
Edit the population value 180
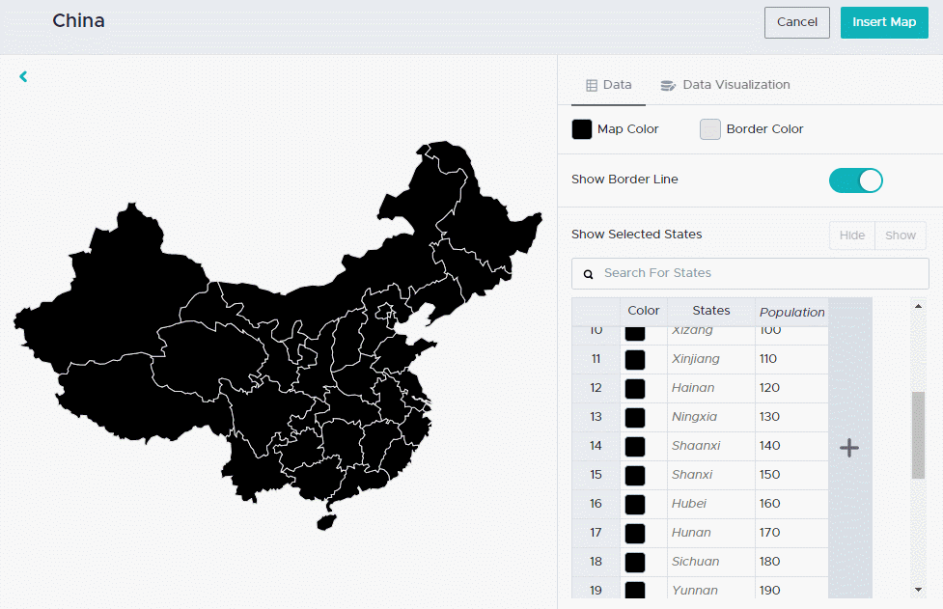[x=791, y=562]
